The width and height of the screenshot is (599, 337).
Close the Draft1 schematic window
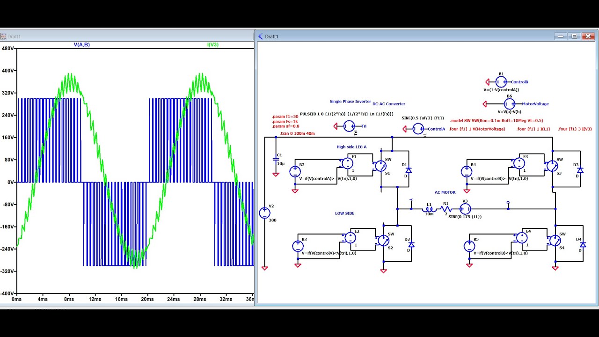tap(588, 36)
